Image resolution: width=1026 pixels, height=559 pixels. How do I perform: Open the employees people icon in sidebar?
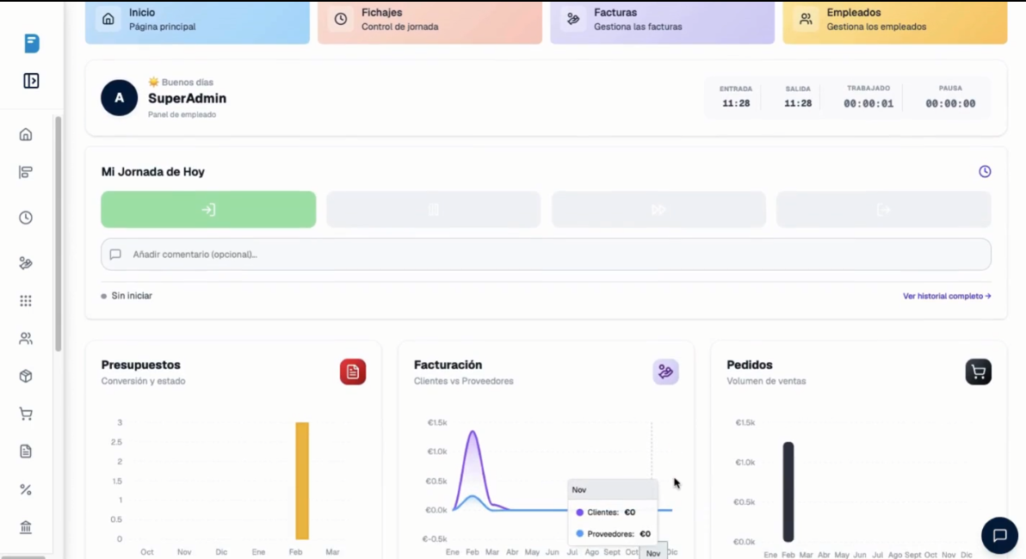click(26, 339)
